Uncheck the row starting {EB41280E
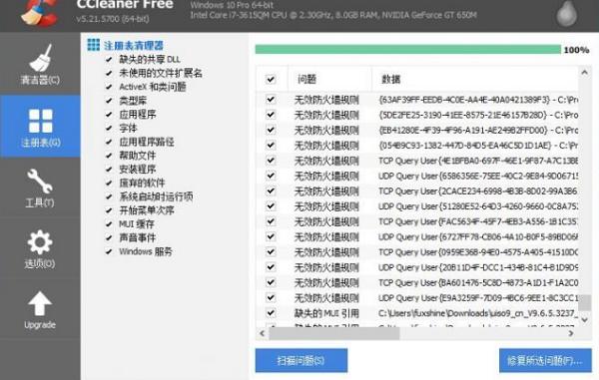Viewport: 599px width, 380px height. (271, 130)
